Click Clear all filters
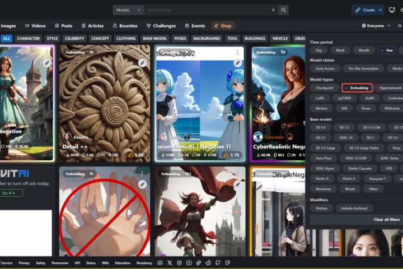 coord(387,220)
